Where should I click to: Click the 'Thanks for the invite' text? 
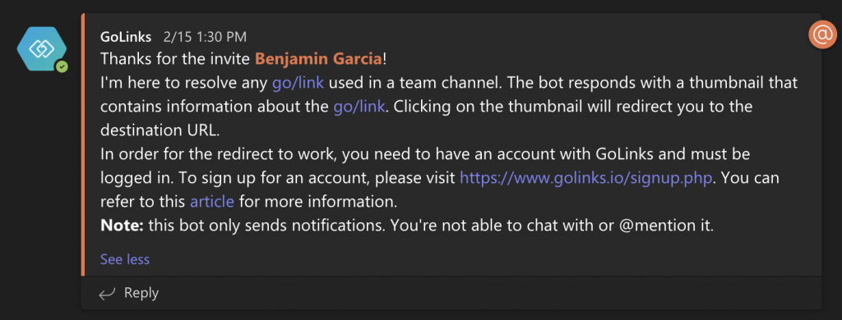(x=176, y=59)
